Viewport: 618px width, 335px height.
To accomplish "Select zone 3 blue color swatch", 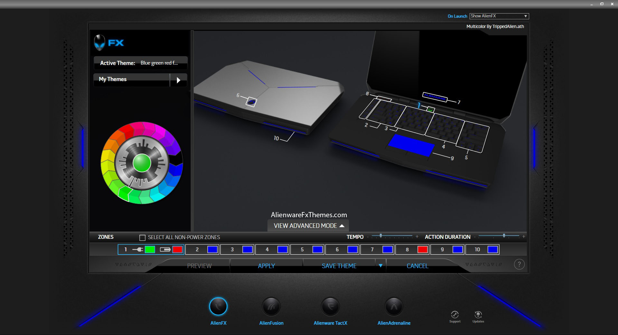I will [x=248, y=249].
